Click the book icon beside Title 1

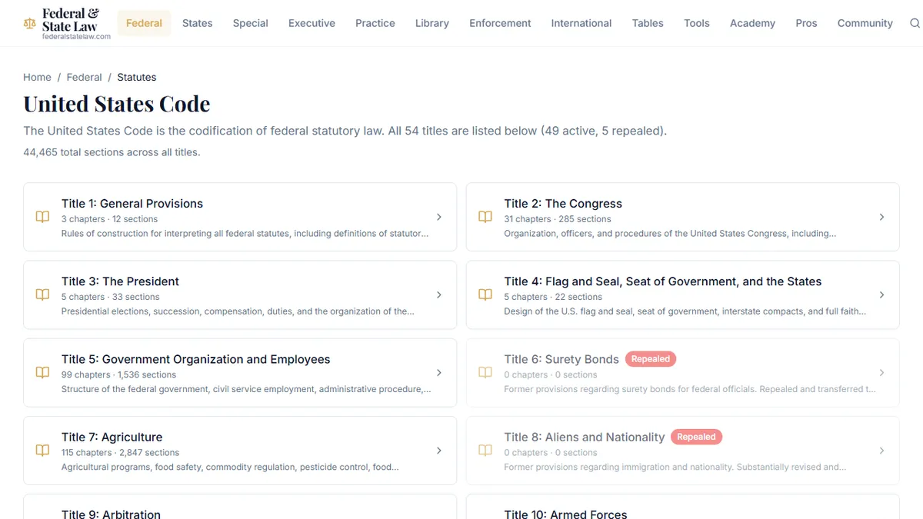43,217
